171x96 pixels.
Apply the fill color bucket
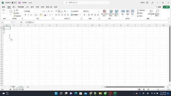(x=41, y=15)
